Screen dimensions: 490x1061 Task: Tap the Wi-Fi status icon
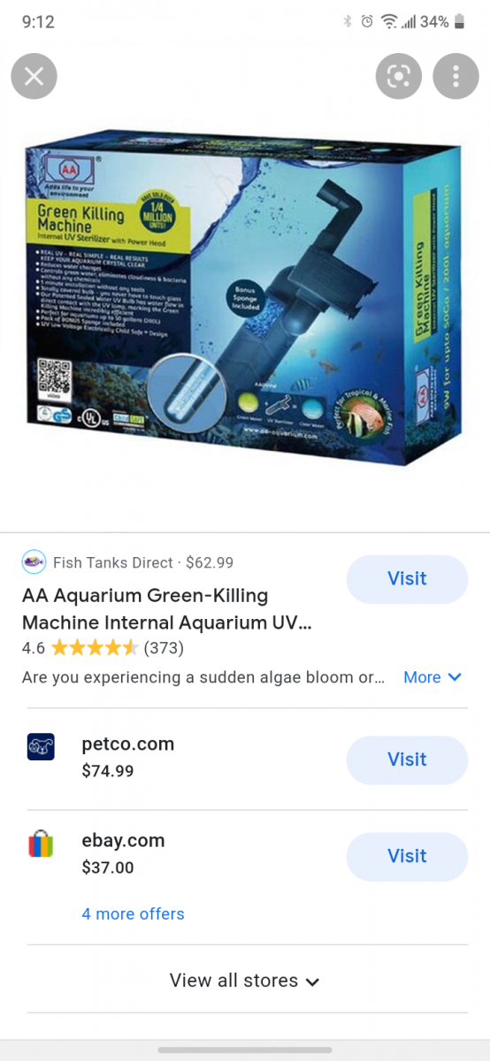(388, 22)
